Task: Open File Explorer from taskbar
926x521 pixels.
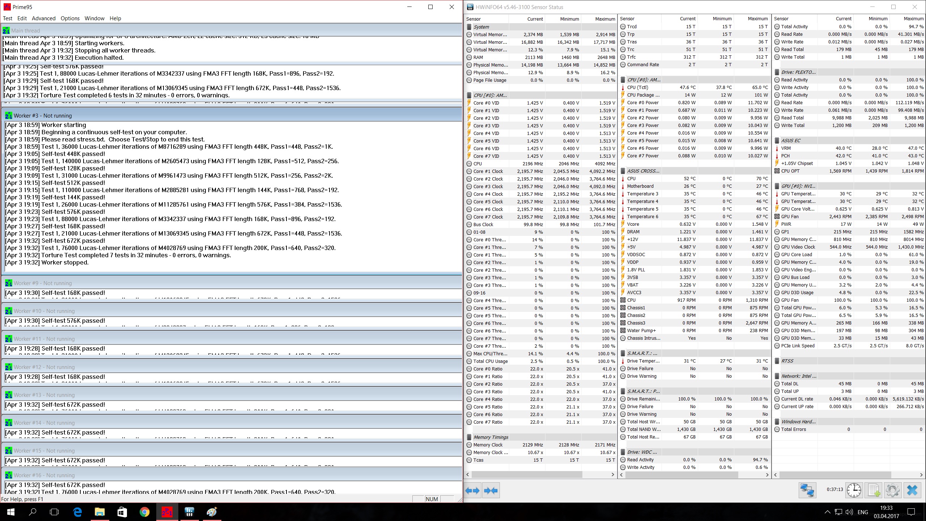Action: tap(99, 512)
